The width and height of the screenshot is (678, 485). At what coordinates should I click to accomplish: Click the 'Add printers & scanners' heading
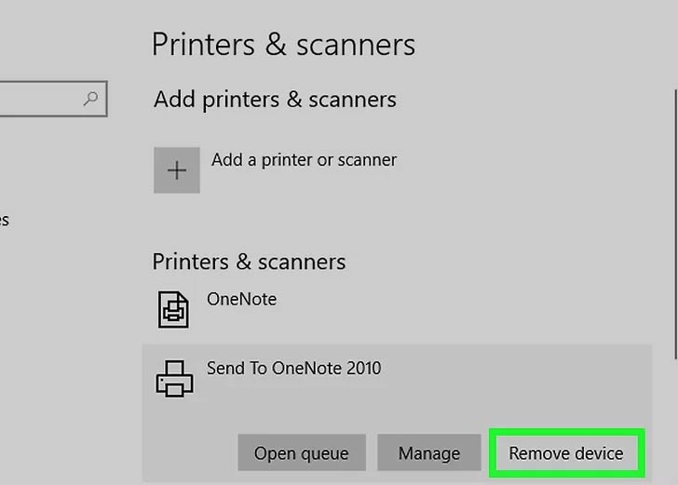[x=275, y=100]
